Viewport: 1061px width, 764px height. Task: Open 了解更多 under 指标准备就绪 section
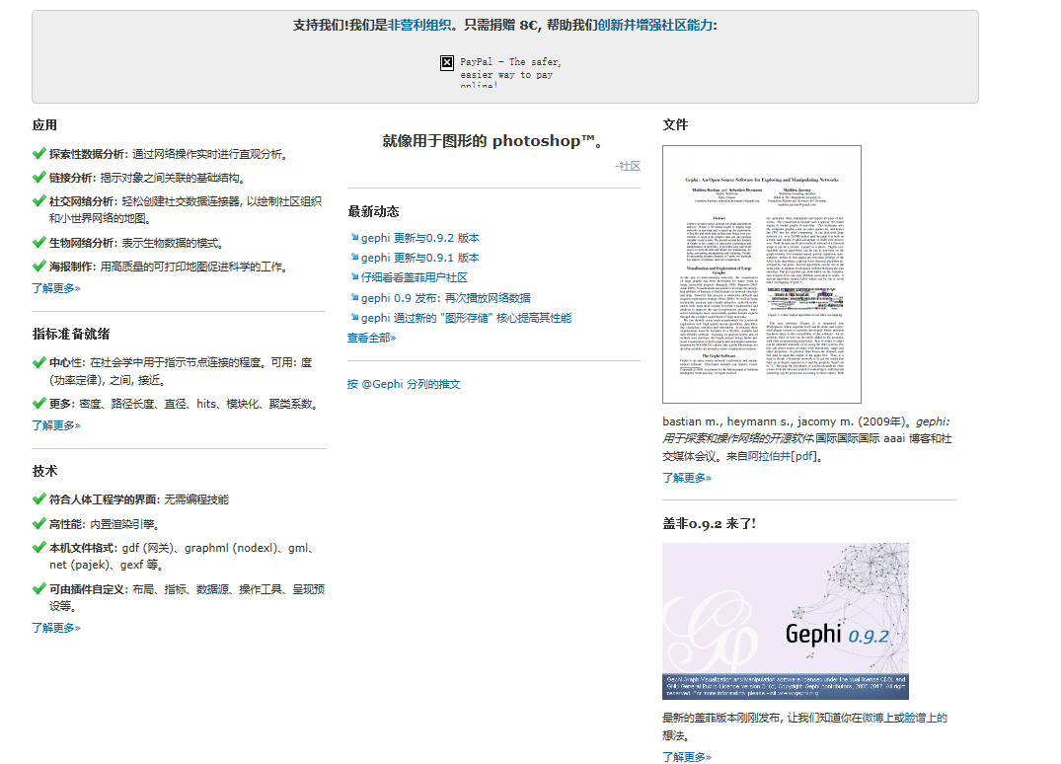[x=56, y=425]
